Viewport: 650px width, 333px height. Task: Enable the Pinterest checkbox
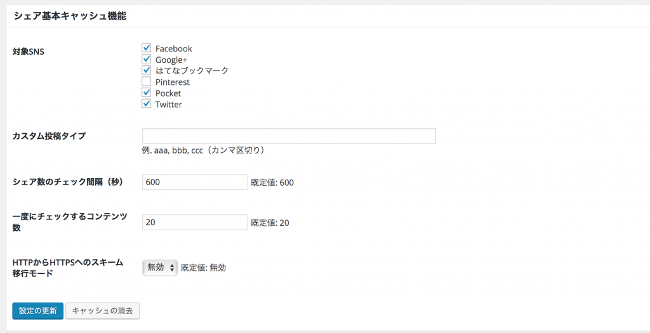click(x=146, y=82)
